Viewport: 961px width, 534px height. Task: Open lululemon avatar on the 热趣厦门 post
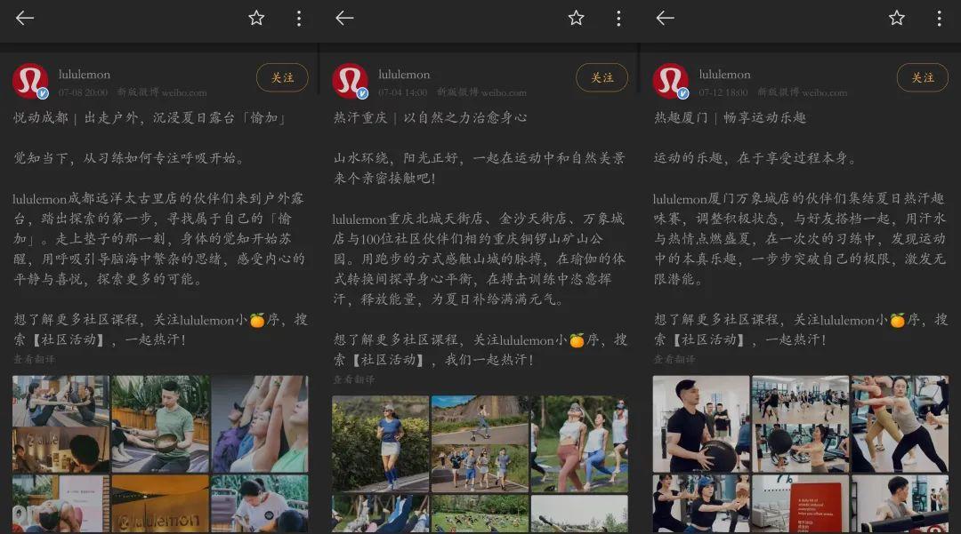pyautogui.click(x=670, y=81)
